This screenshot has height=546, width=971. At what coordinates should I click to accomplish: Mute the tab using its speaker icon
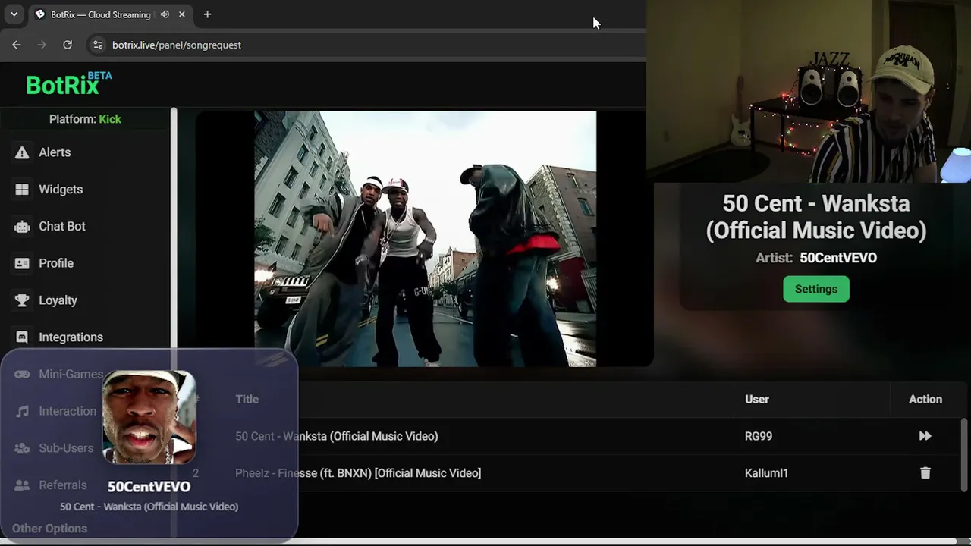point(165,14)
